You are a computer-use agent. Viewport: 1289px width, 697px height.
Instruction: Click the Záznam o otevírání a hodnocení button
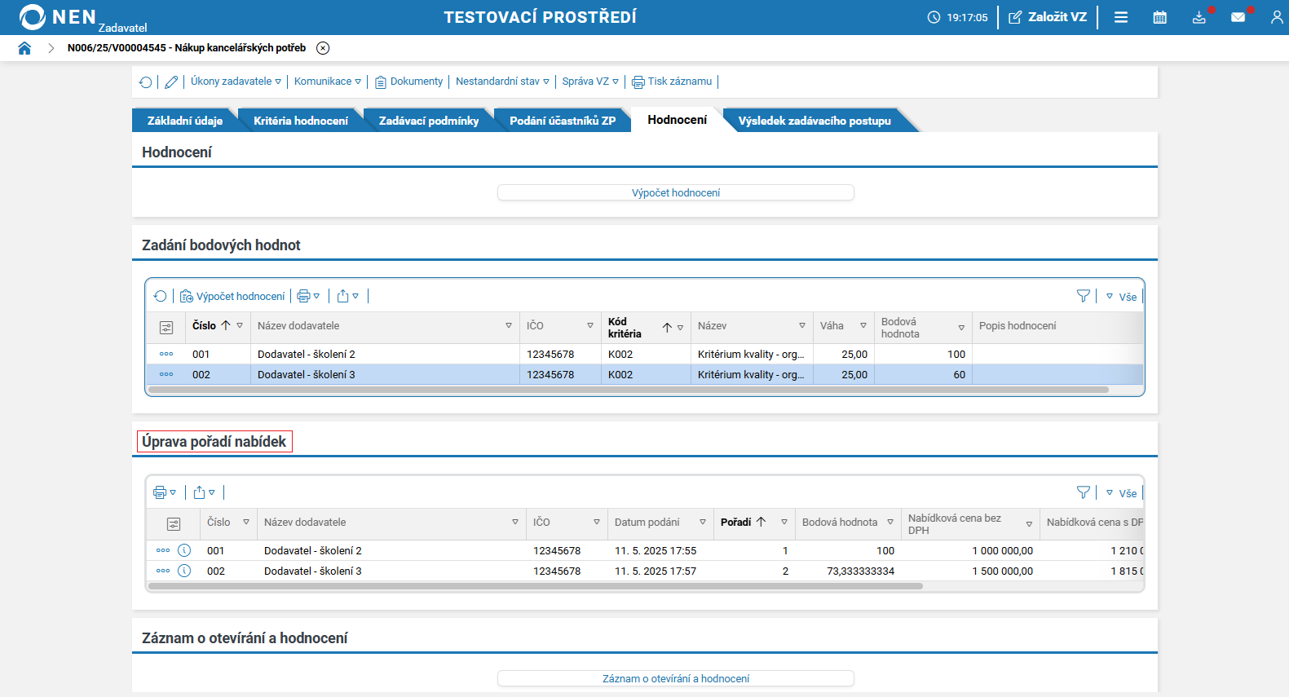click(x=675, y=678)
